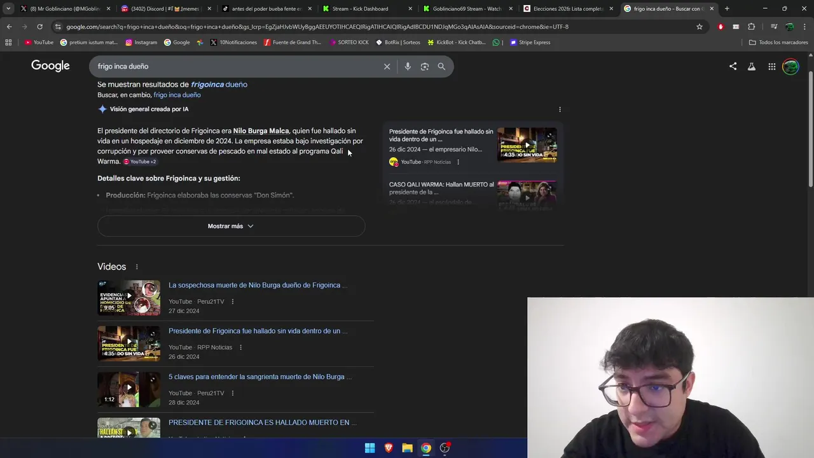Open the 10Notificaciones bookmark
Image resolution: width=814 pixels, height=458 pixels.
(x=233, y=43)
